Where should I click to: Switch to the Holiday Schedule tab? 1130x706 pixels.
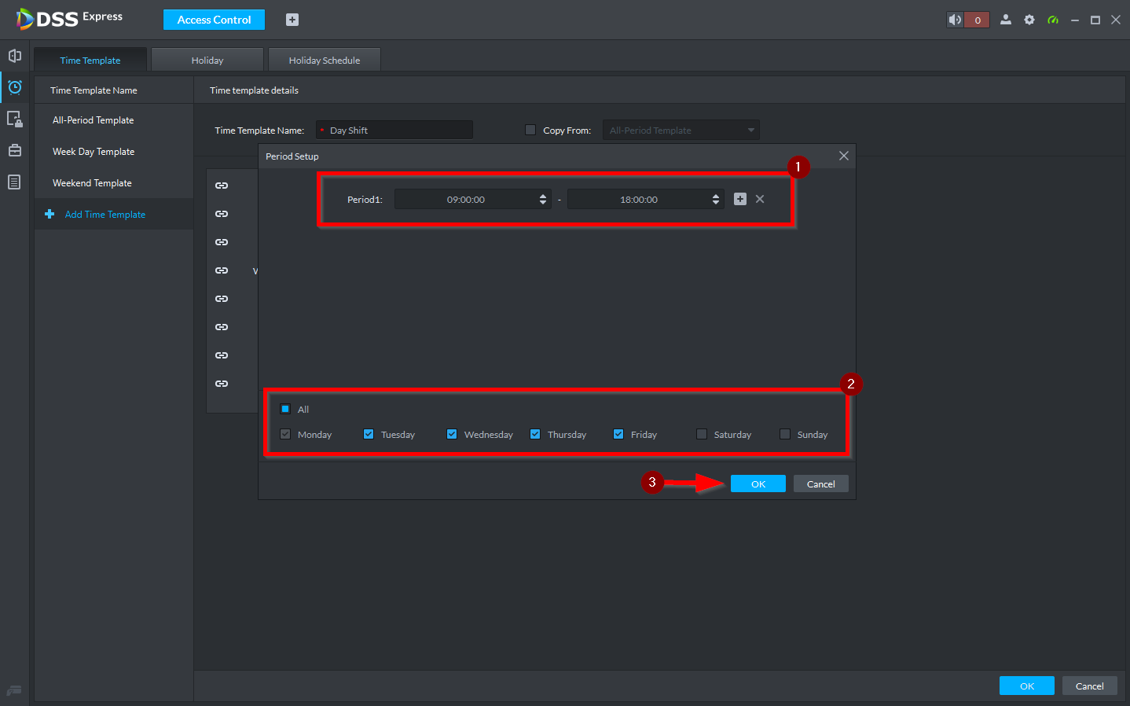coord(325,60)
